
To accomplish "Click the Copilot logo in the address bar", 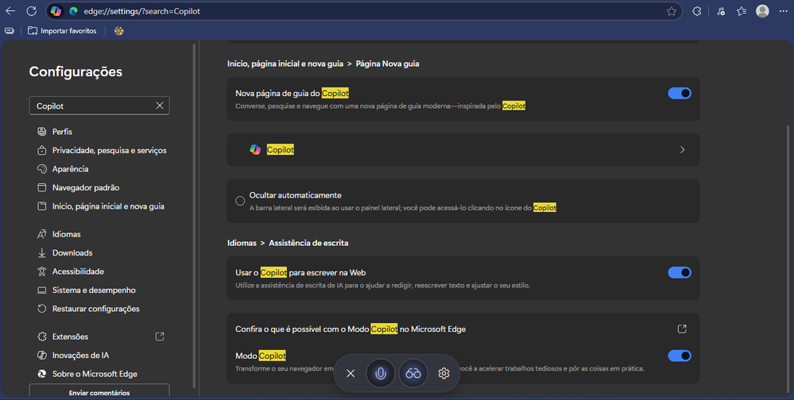I will (56, 11).
